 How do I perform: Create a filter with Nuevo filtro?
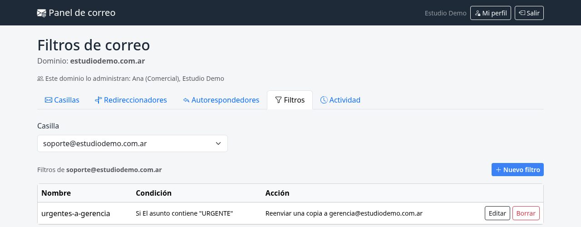(517, 170)
